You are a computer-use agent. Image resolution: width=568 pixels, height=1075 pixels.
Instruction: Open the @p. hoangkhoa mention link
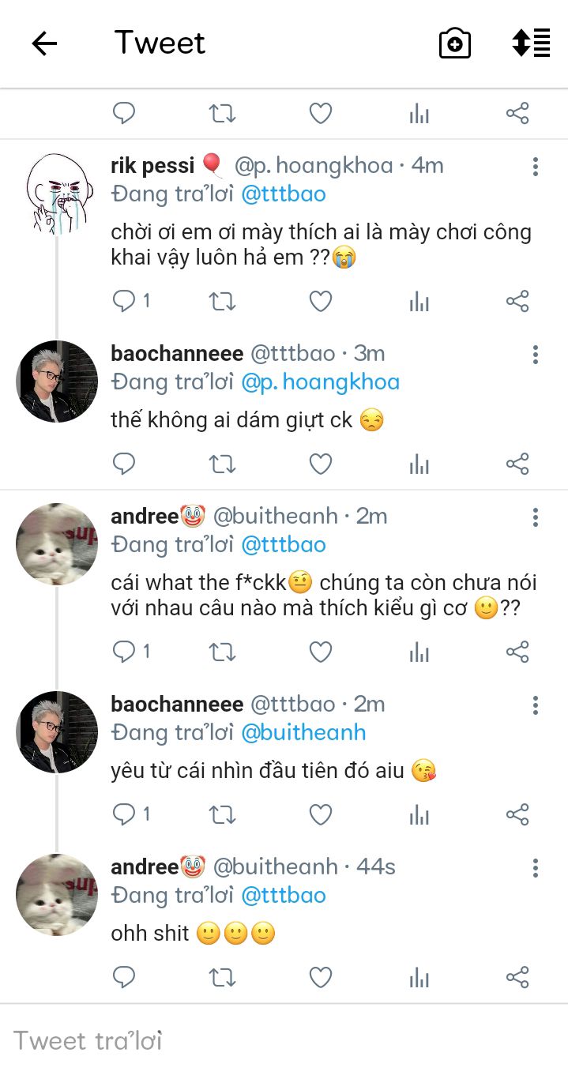tap(320, 382)
